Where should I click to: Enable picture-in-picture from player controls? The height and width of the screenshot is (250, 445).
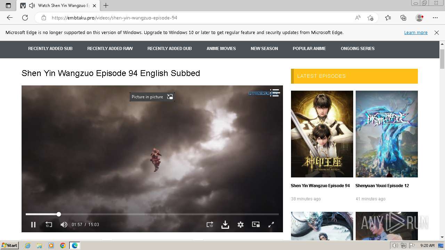click(x=256, y=224)
